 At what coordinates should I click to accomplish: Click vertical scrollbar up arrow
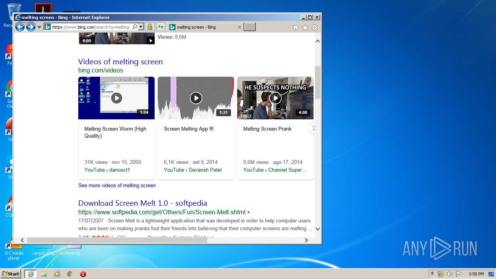tap(318, 41)
